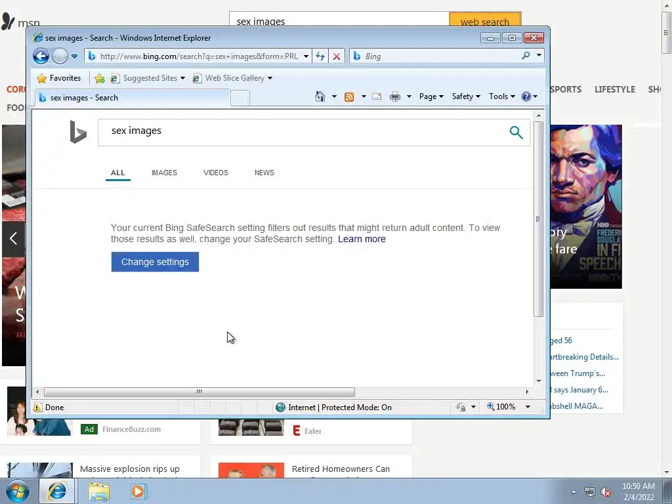Screen dimensions: 672x504
Task: Click the horizontal scrollbar right arrow
Action: pos(527,392)
